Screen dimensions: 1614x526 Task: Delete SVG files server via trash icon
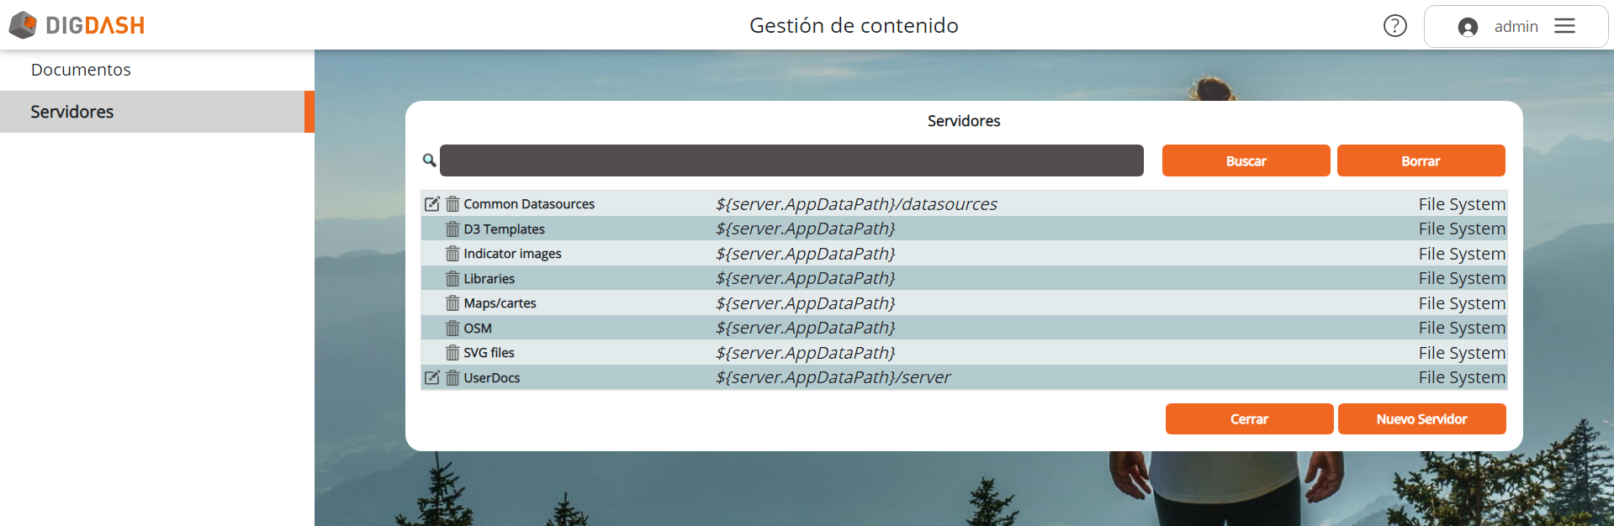[452, 353]
